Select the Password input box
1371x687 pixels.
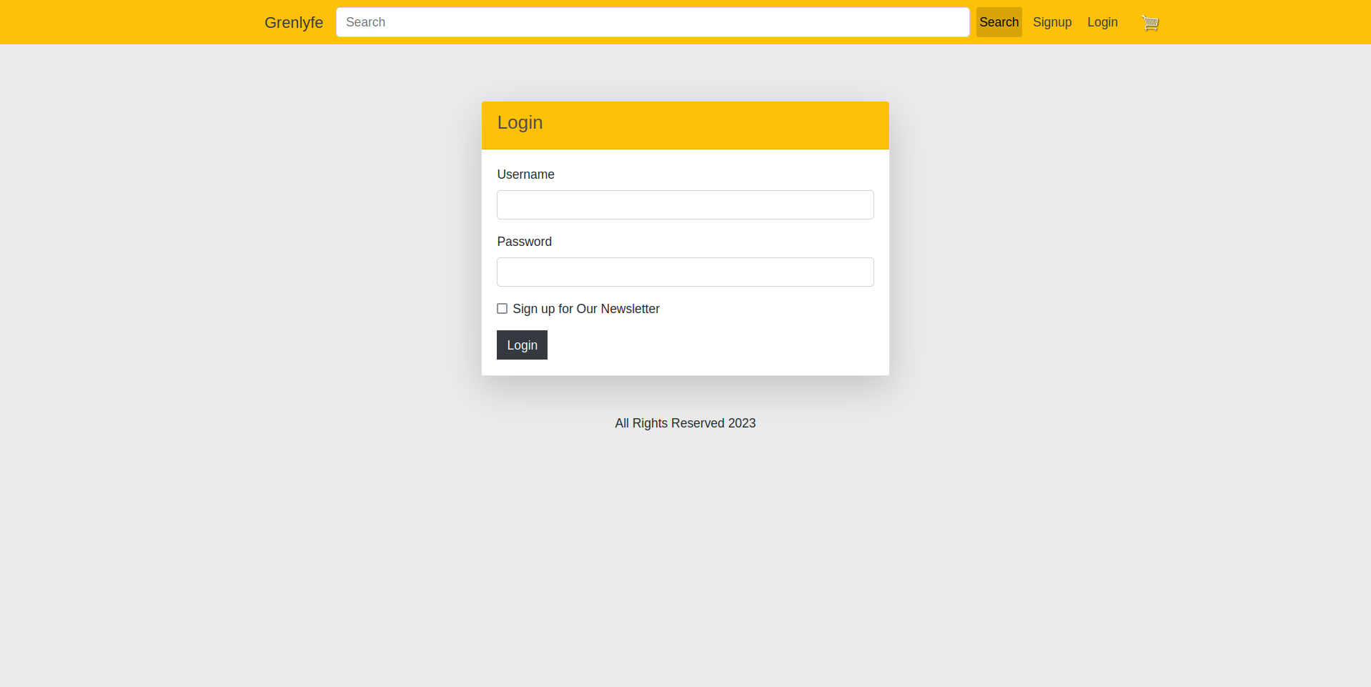(x=684, y=272)
